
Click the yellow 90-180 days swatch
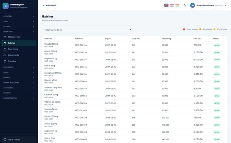pos(214,29)
